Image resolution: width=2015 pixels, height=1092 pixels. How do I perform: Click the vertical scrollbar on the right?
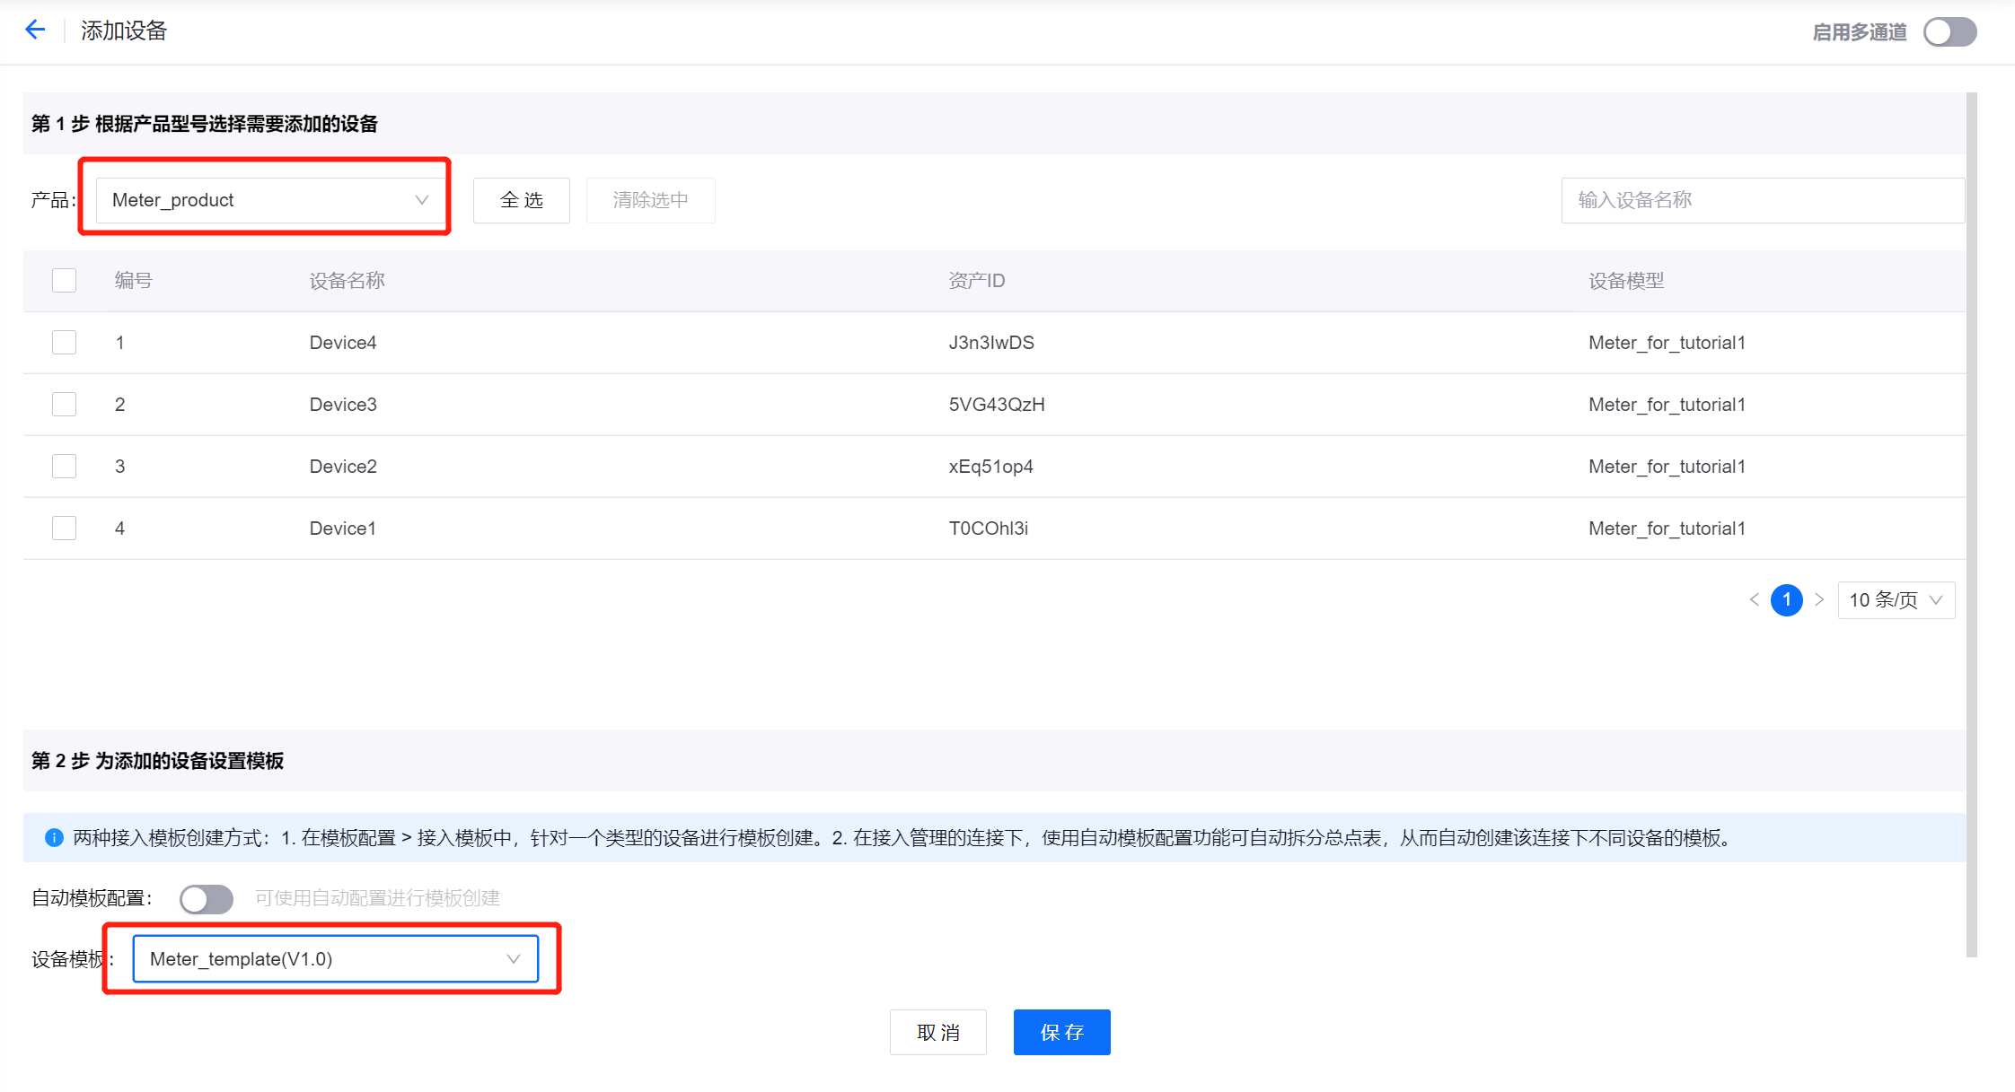(x=1972, y=525)
